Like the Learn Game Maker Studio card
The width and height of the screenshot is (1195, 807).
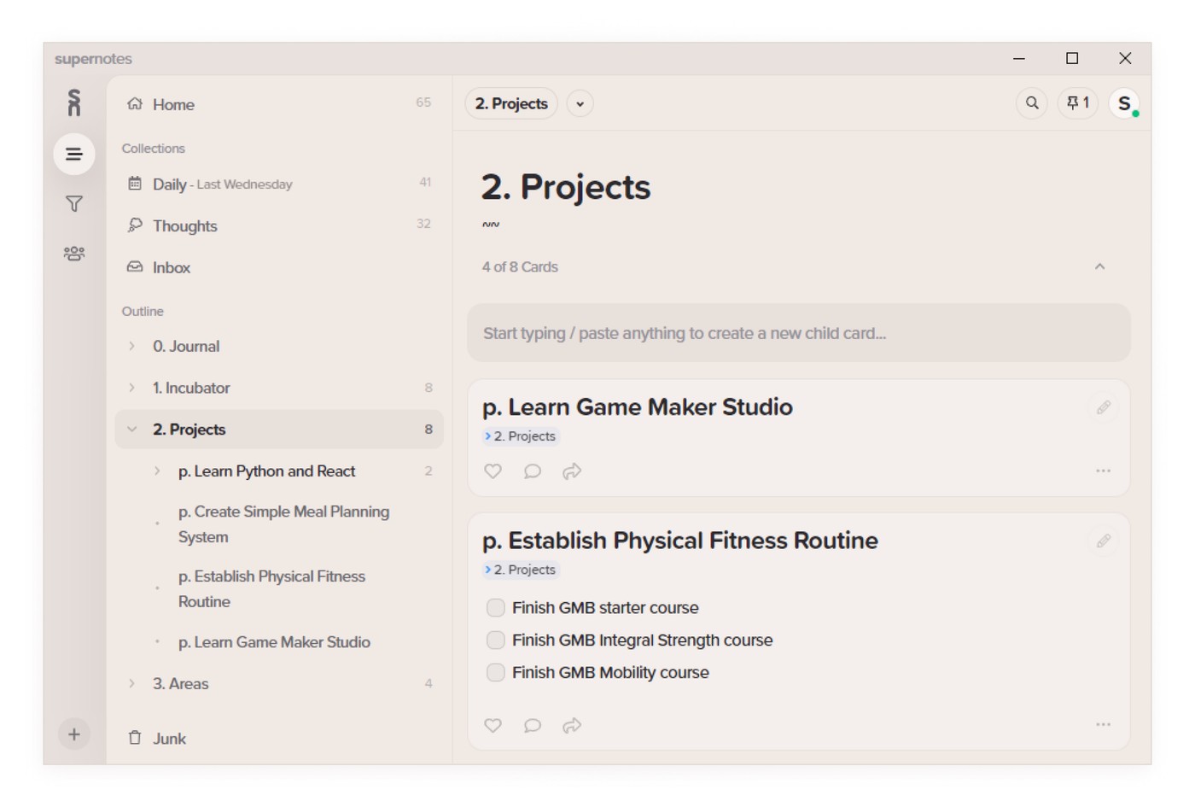tap(493, 471)
